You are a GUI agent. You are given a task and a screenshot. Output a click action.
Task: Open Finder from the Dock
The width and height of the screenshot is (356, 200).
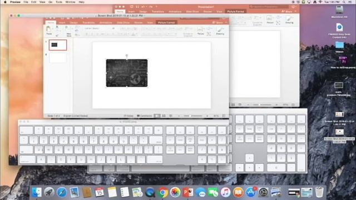click(x=37, y=192)
